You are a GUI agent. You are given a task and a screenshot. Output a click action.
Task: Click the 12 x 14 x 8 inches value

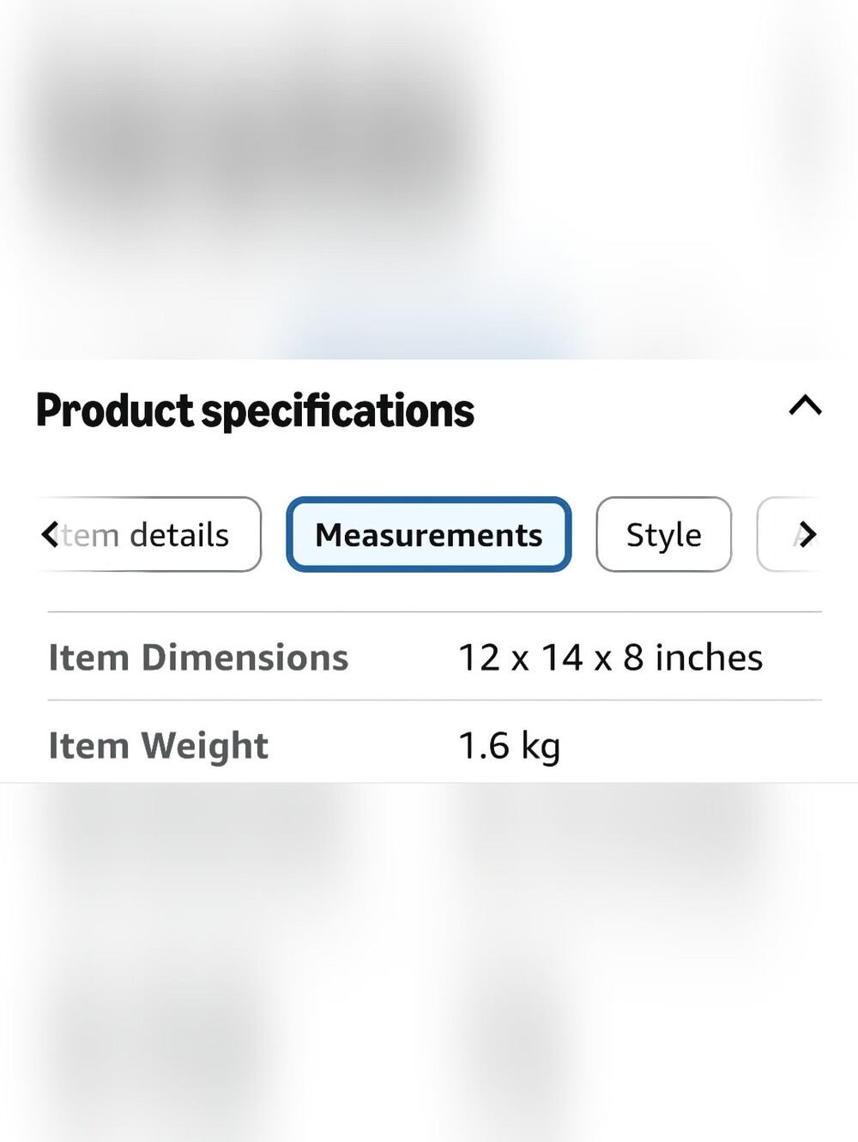point(610,658)
